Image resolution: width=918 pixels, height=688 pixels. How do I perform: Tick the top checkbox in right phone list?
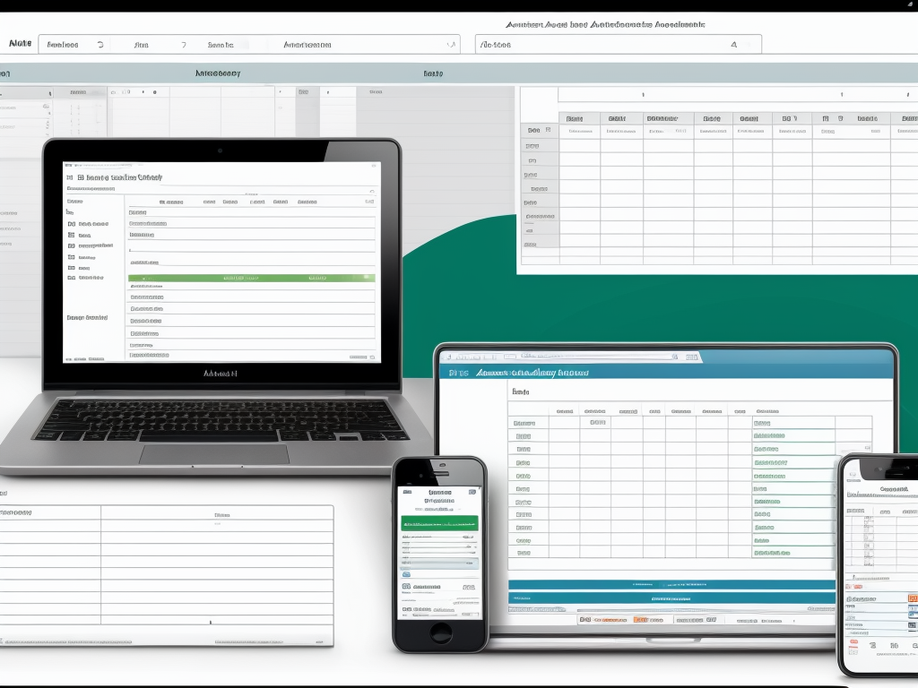867,519
